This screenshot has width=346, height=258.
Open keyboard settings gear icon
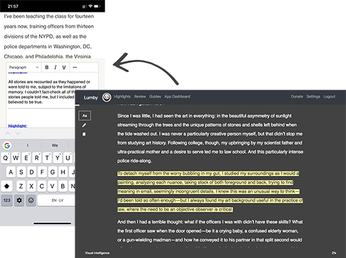[19, 200]
